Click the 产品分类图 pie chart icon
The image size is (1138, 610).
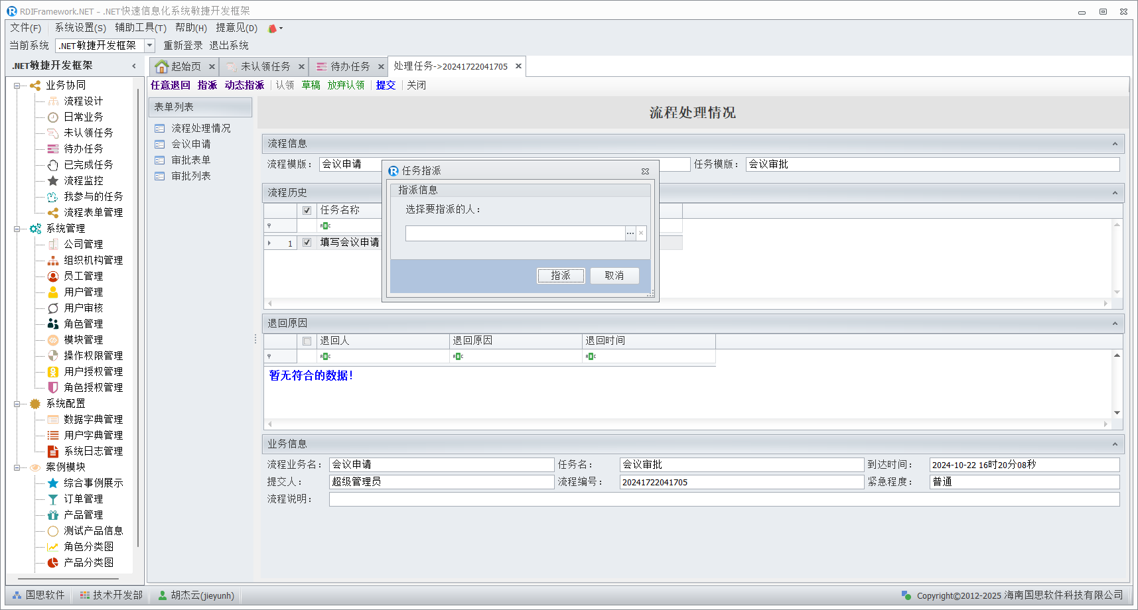point(53,562)
